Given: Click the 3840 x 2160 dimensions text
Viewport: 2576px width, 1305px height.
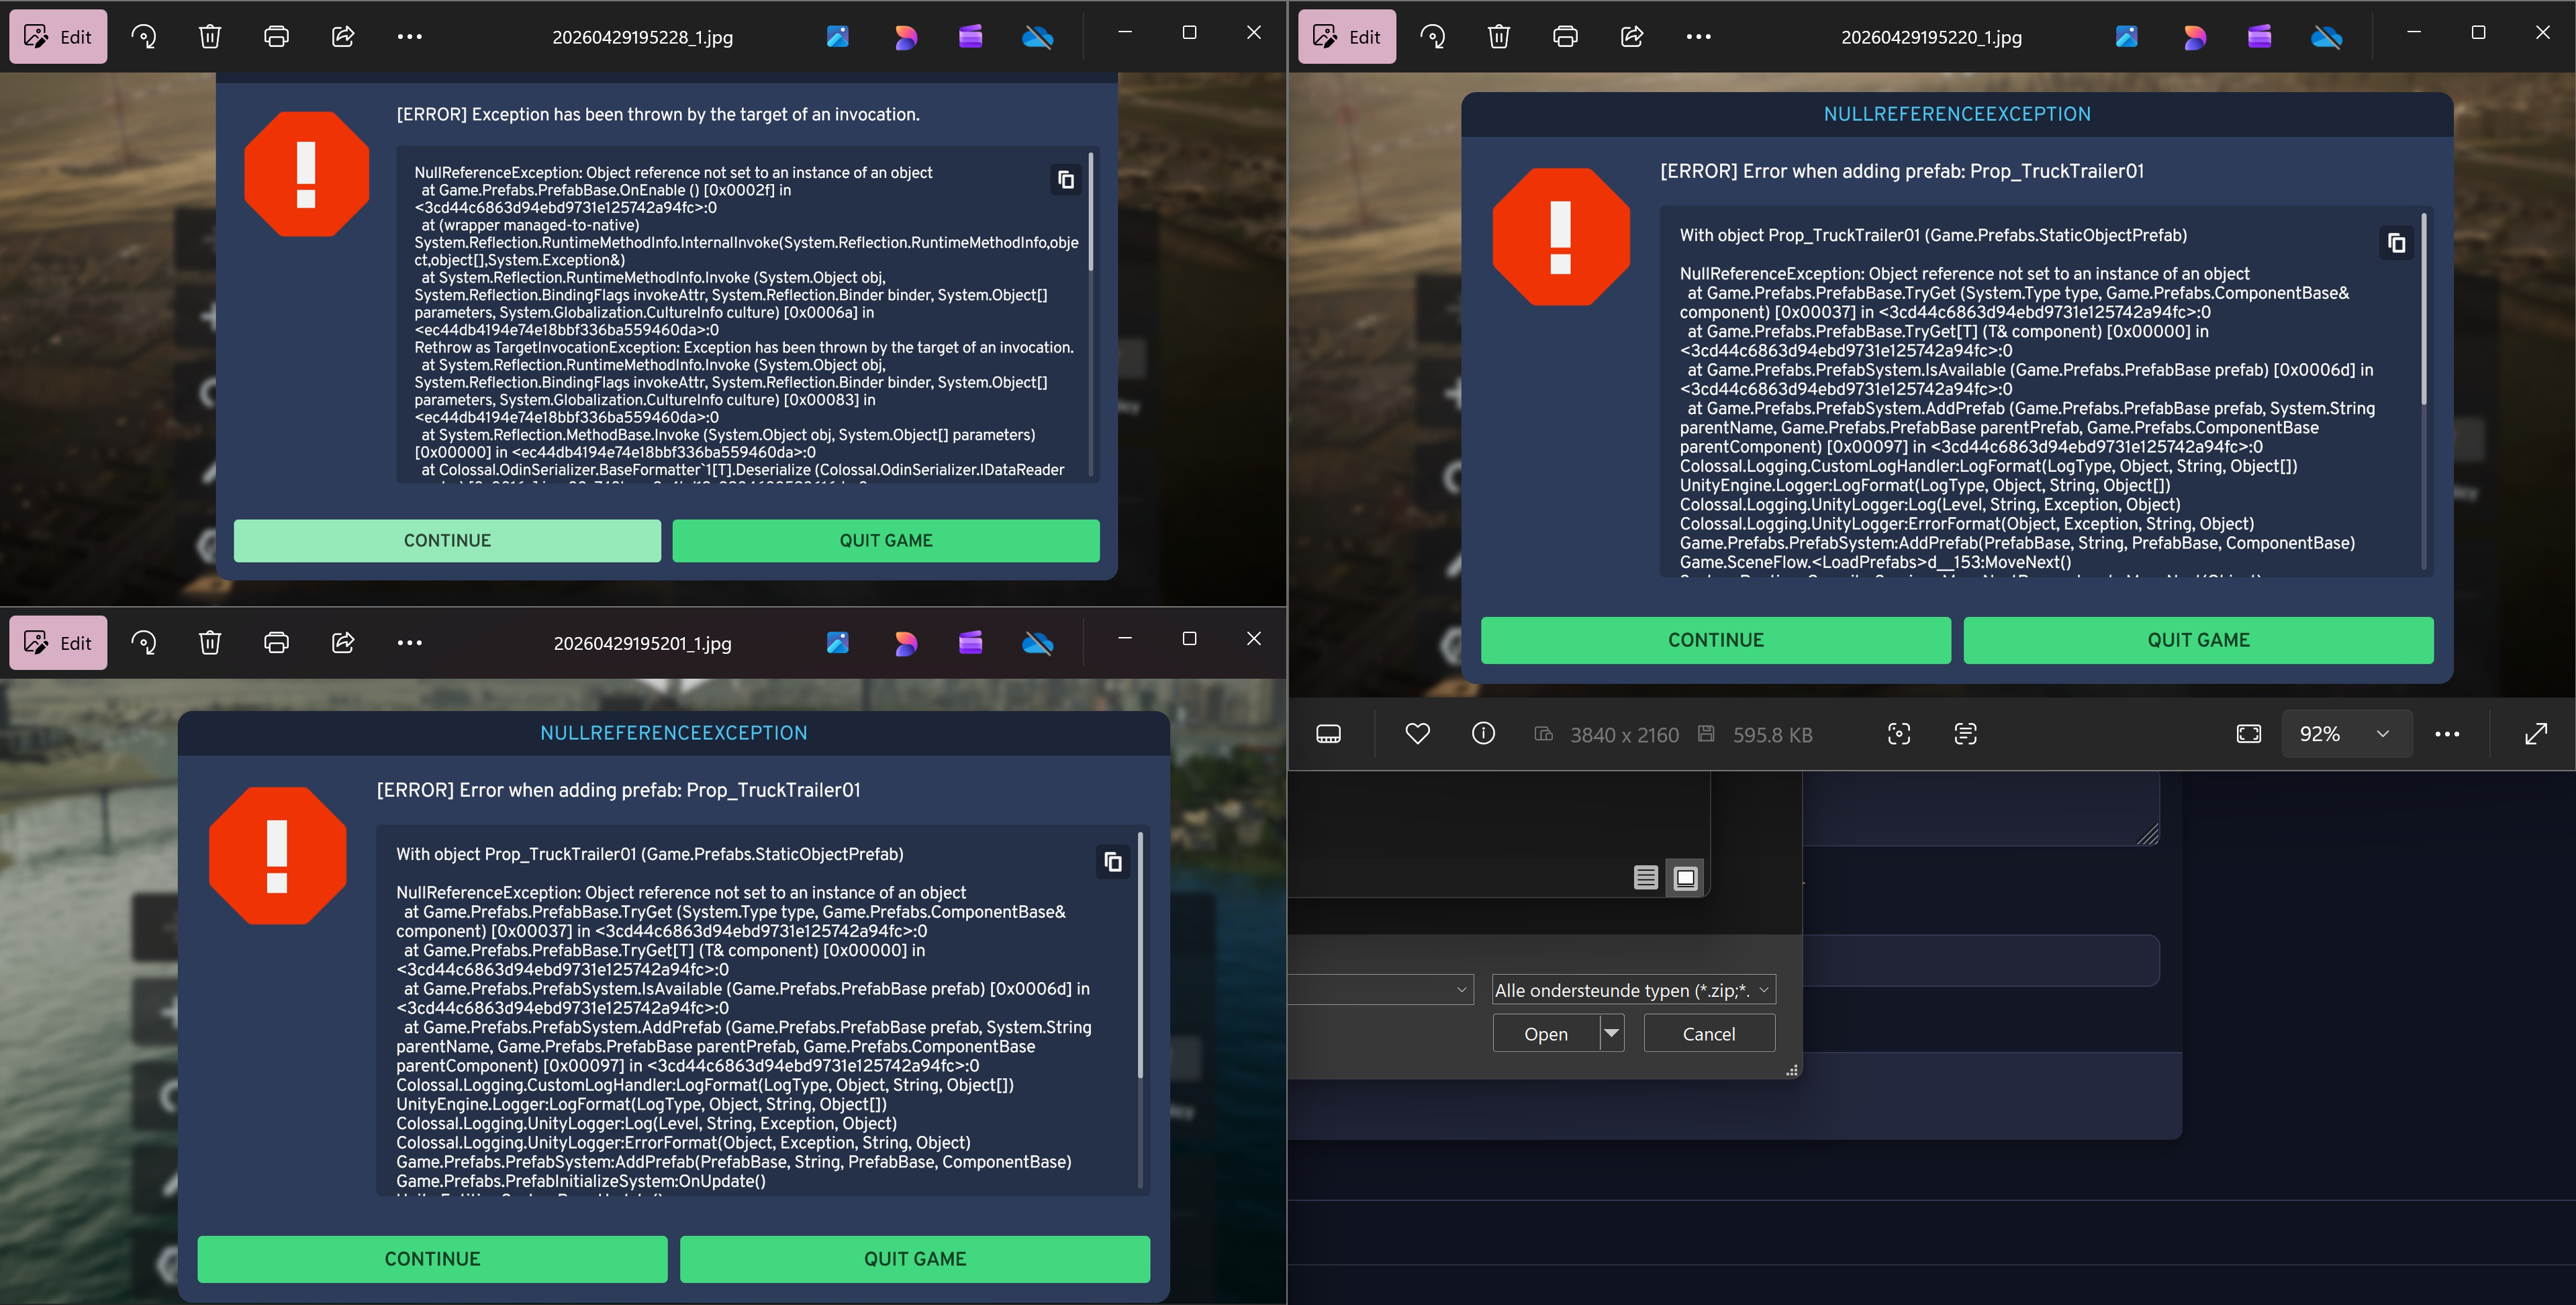Looking at the screenshot, I should [1624, 735].
